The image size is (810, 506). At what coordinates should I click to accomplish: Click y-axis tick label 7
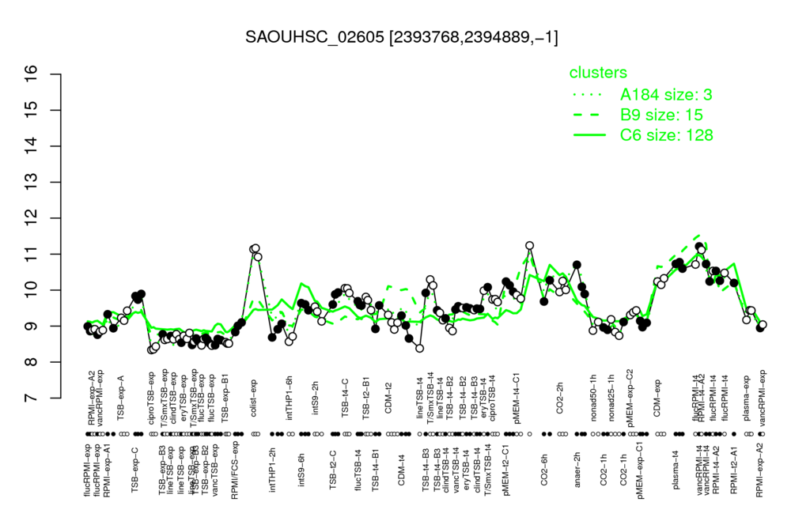click(31, 398)
